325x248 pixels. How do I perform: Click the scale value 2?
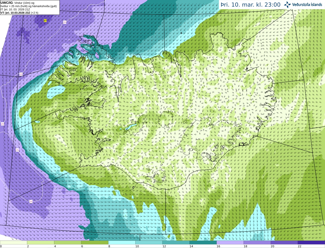point(28,246)
